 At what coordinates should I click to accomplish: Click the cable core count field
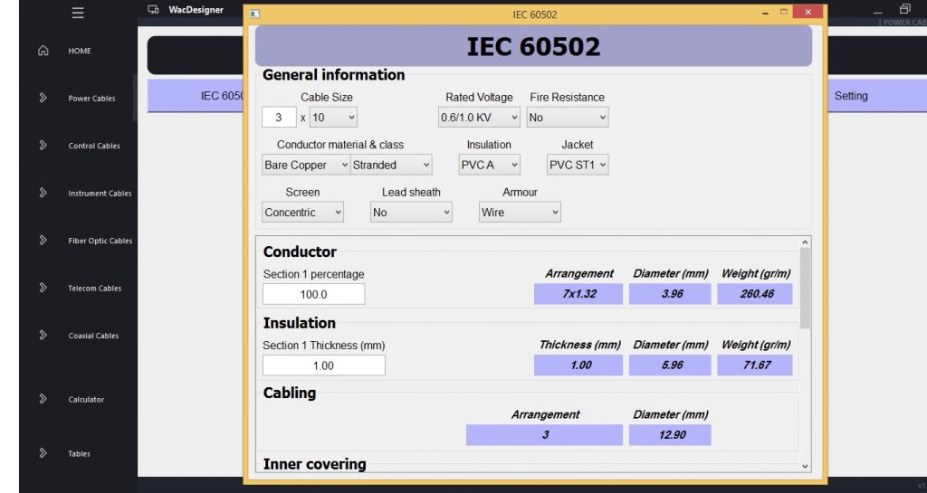coord(279,118)
